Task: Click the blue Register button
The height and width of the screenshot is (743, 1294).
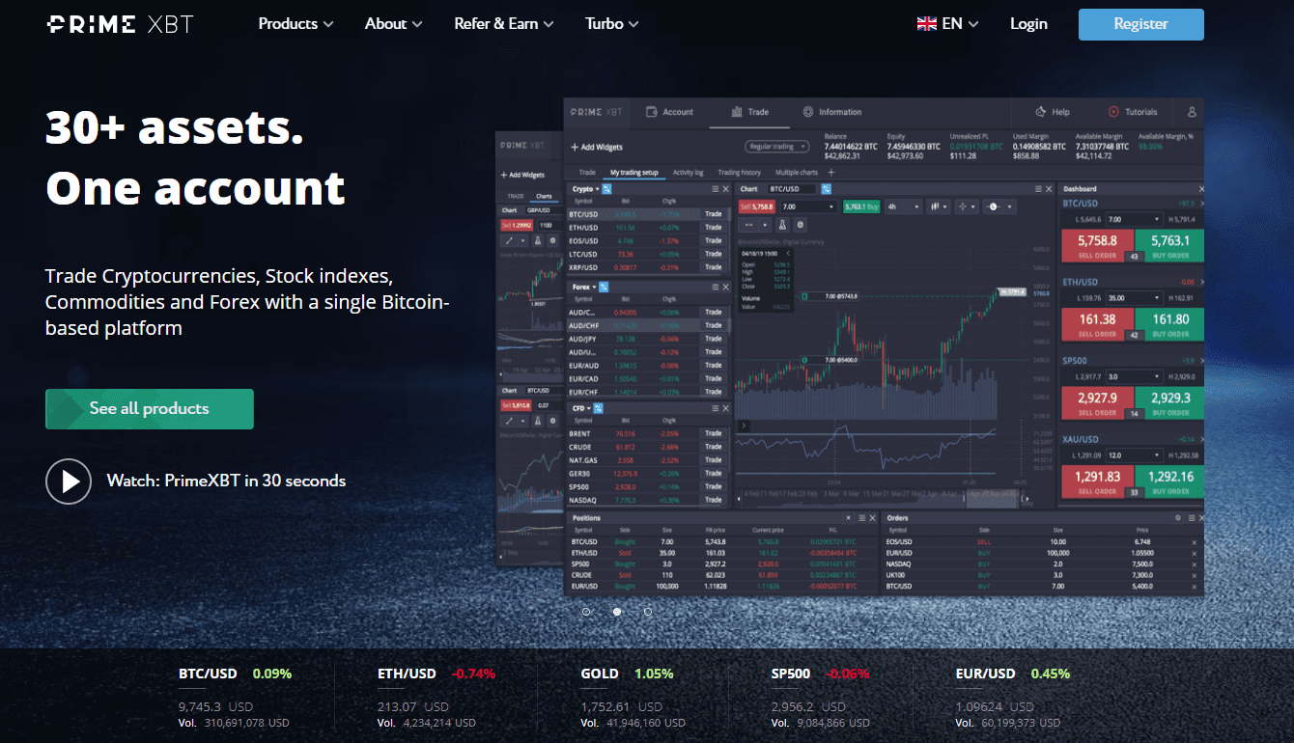Action: tap(1141, 24)
